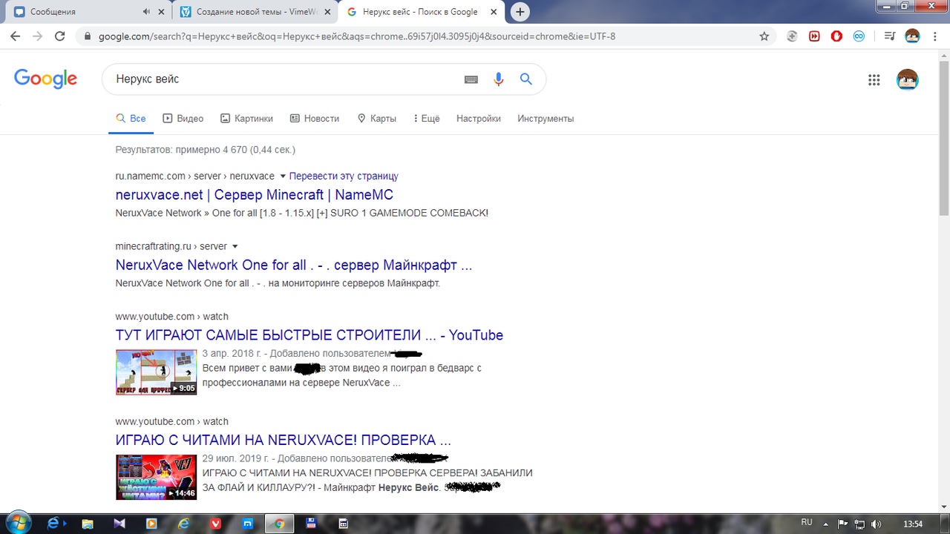Select the Новости search filter
This screenshot has height=534, width=950.
point(314,119)
